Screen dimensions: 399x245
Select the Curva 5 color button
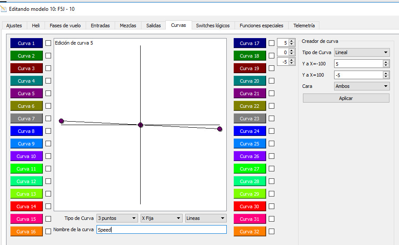click(26, 93)
